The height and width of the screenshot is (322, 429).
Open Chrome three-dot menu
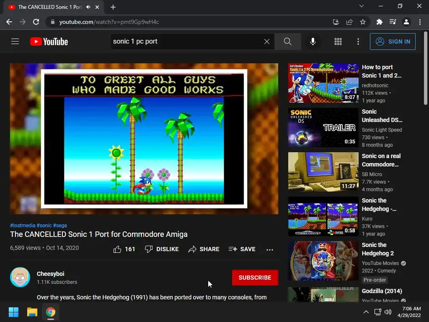pyautogui.click(x=420, y=22)
